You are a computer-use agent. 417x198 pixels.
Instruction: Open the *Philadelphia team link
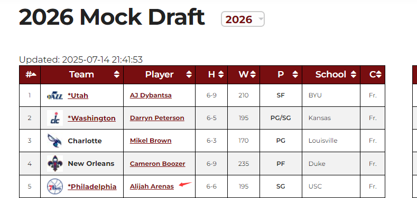(92, 186)
